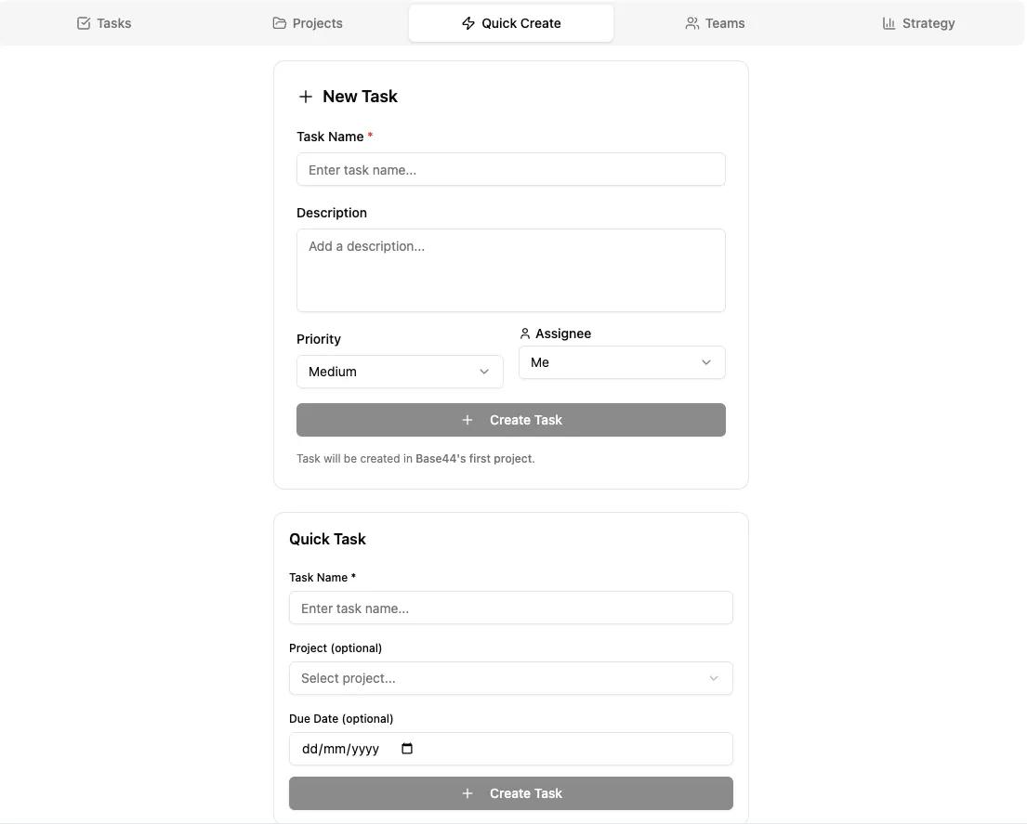Expand the Select project dropdown
This screenshot has width=1027, height=824.
(511, 678)
